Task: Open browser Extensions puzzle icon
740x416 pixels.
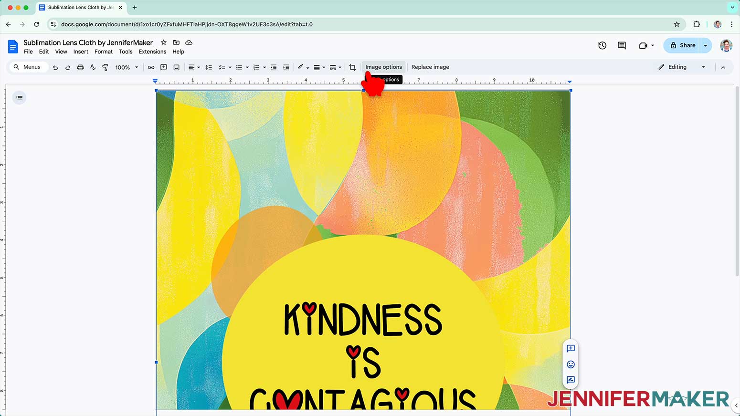Action: click(697, 24)
